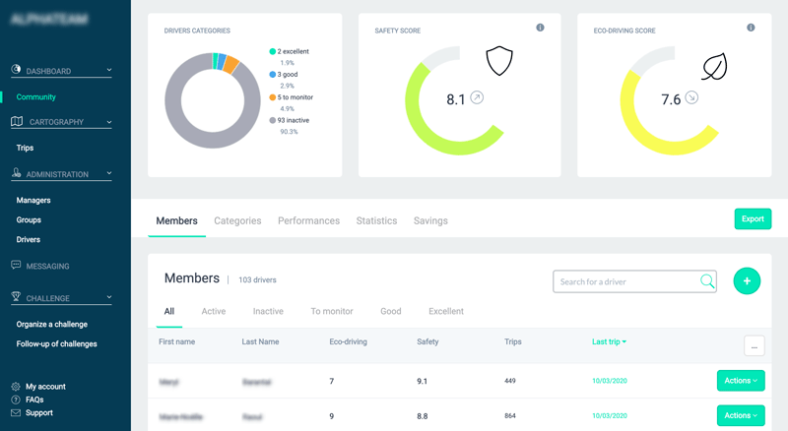788x431 pixels.
Task: Collapse the Administration sidebar section
Action: [x=108, y=174]
